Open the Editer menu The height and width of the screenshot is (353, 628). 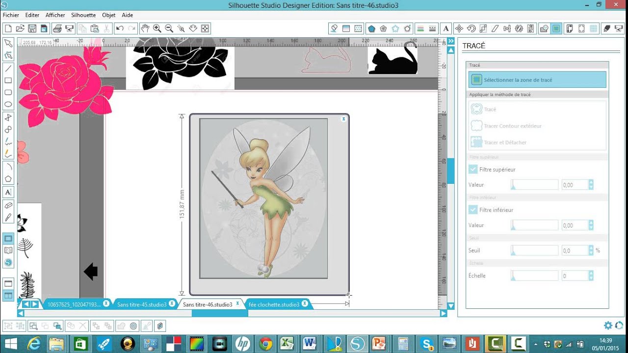tap(32, 15)
